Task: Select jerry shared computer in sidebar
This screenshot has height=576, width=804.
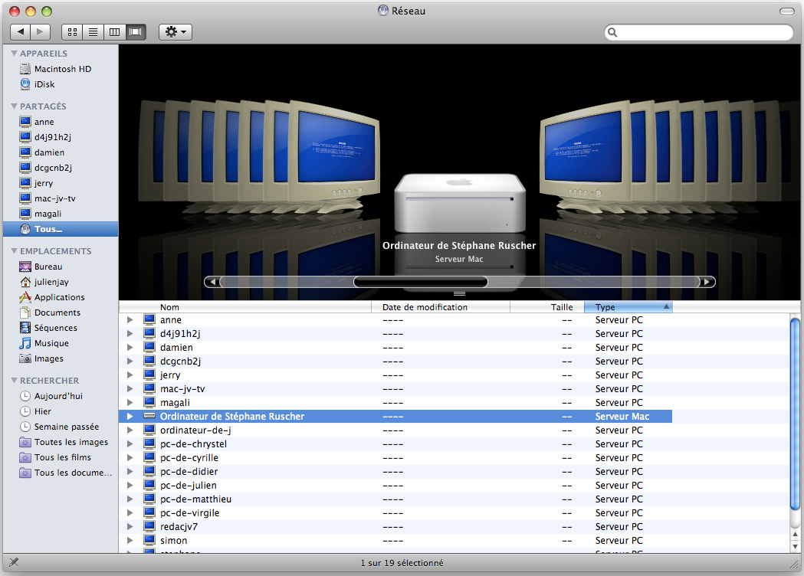Action: (x=61, y=183)
